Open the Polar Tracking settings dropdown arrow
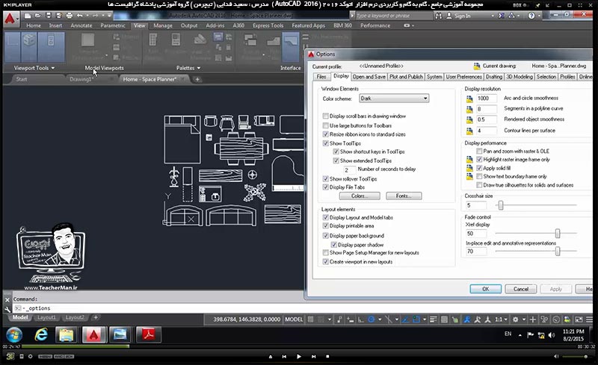 [380, 319]
